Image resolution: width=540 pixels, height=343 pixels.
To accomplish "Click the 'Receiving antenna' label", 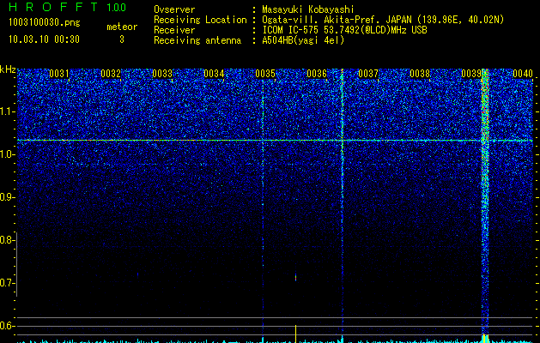I will pos(197,40).
